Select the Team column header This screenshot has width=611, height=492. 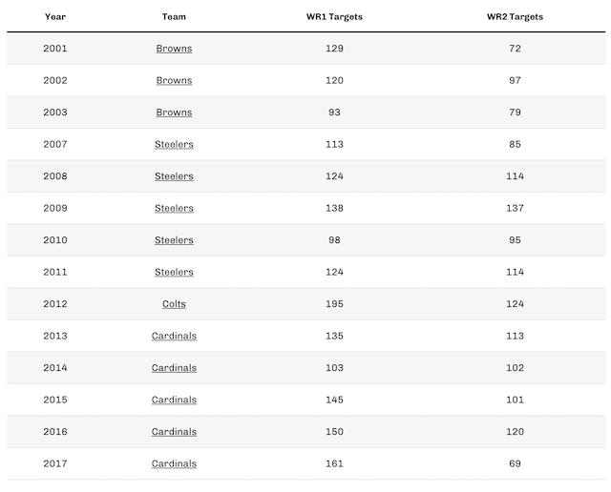[x=174, y=17]
